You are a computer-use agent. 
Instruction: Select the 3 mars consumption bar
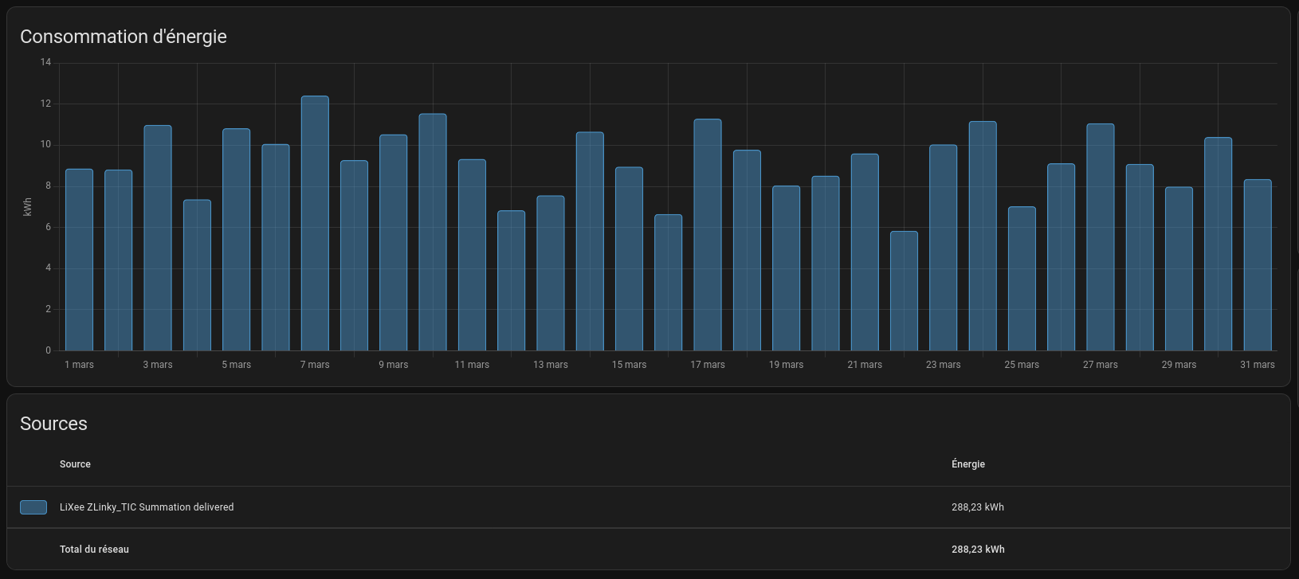[x=158, y=238]
